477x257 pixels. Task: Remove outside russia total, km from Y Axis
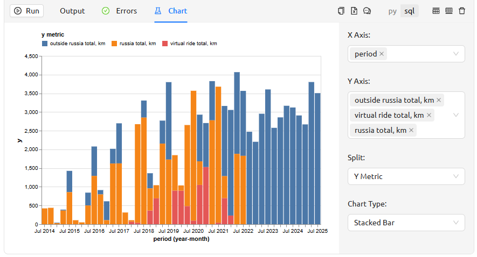coord(439,100)
